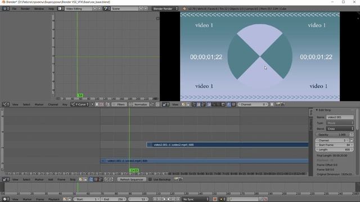Image resolution: width=360 pixels, height=202 pixels.
Task: Jump to the start frame playback button
Action: point(155,199)
